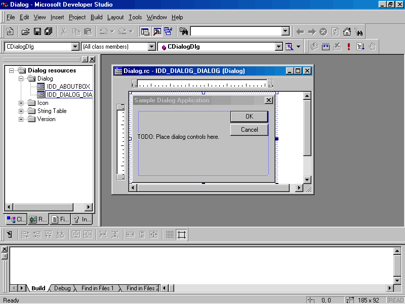Collapse the Dialog folder node
This screenshot has width=405, height=304.
(21, 79)
